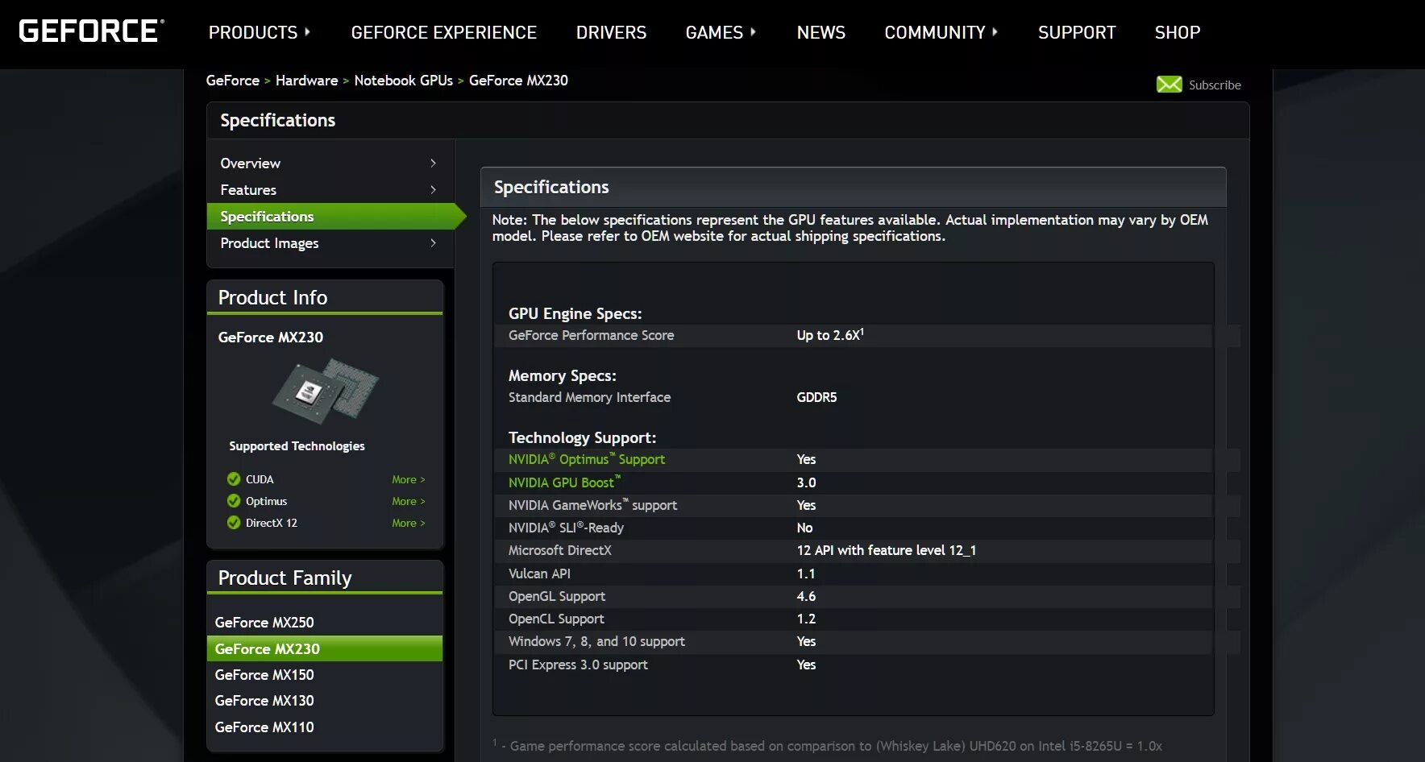This screenshot has width=1425, height=762.
Task: Click the NVIDIA GameWorks support label
Action: pyautogui.click(x=592, y=505)
